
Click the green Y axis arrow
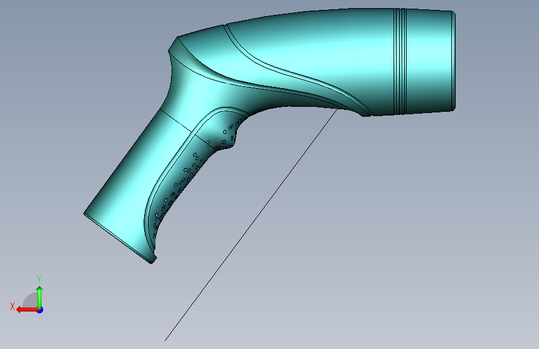pos(40,297)
